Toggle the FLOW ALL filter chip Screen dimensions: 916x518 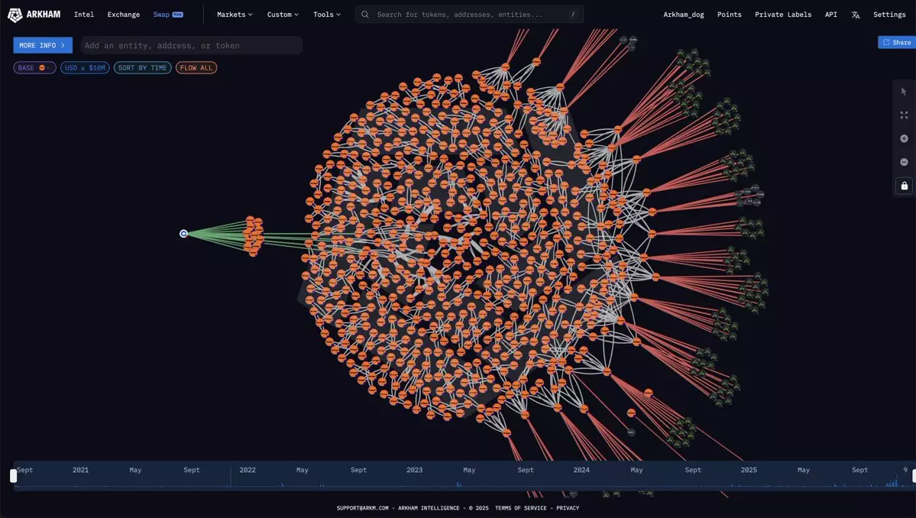(x=196, y=68)
